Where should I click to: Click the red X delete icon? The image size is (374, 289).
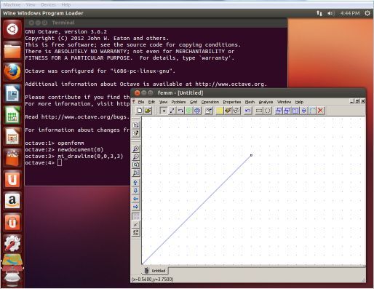(x=320, y=111)
